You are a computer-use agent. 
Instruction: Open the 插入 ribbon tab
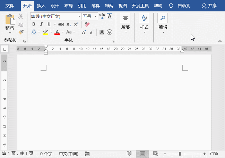41,6
